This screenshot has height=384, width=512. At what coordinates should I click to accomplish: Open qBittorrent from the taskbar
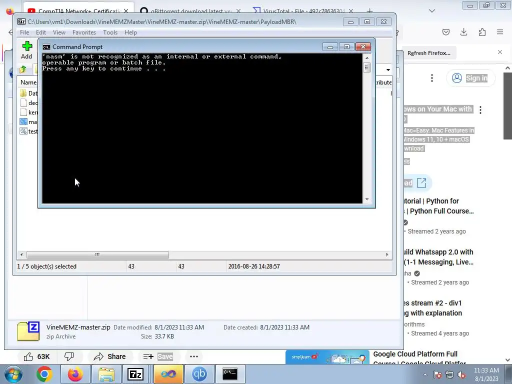coord(199,374)
